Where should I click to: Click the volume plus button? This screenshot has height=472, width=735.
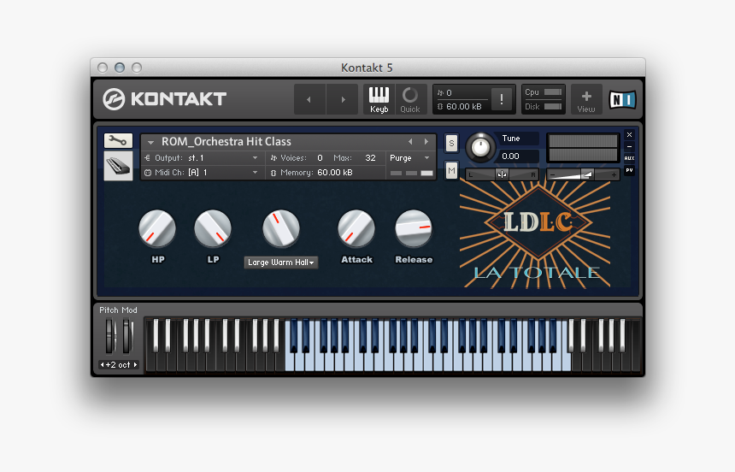614,175
